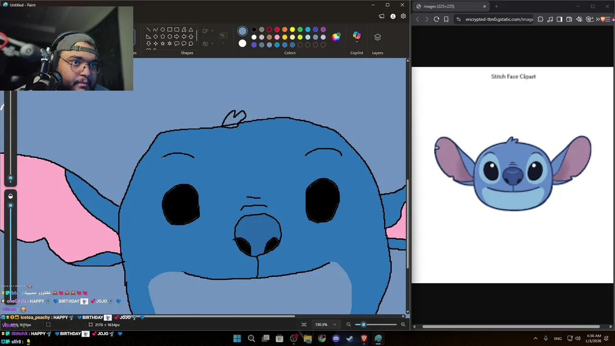Image resolution: width=615 pixels, height=346 pixels.
Task: Open Chrome from the taskbar
Action: pyautogui.click(x=322, y=339)
